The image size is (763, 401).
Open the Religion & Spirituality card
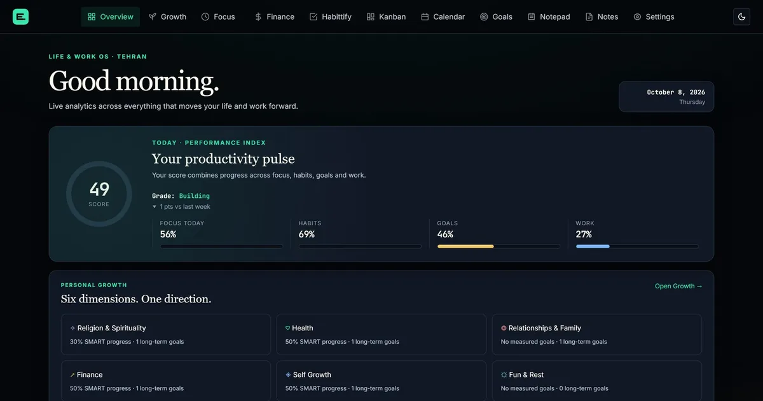166,334
